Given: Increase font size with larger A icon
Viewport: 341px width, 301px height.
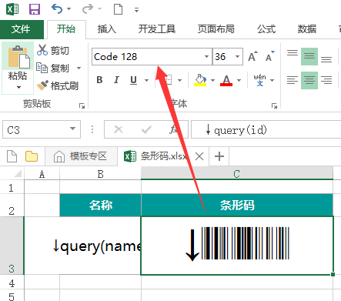Looking at the screenshot, I should coord(252,56).
